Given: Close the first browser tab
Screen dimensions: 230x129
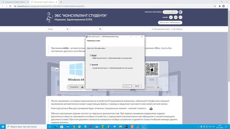Looking at the screenshot, I should 28,2.
